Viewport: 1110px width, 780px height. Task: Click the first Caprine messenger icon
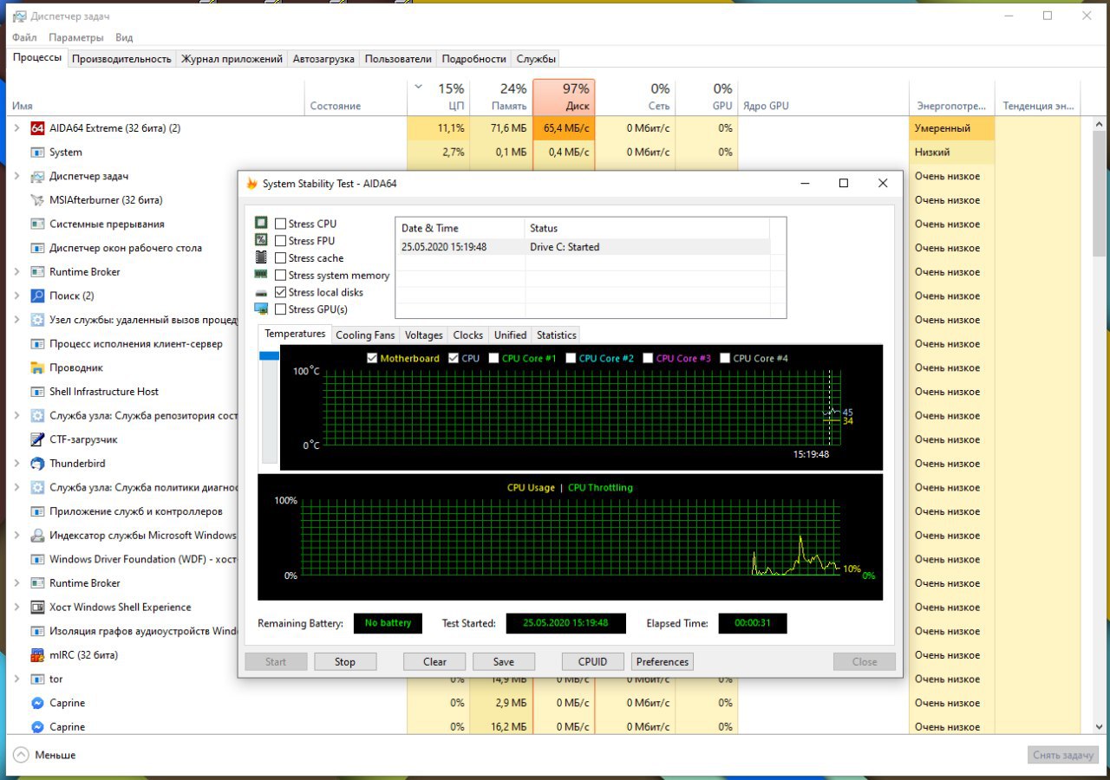point(37,704)
